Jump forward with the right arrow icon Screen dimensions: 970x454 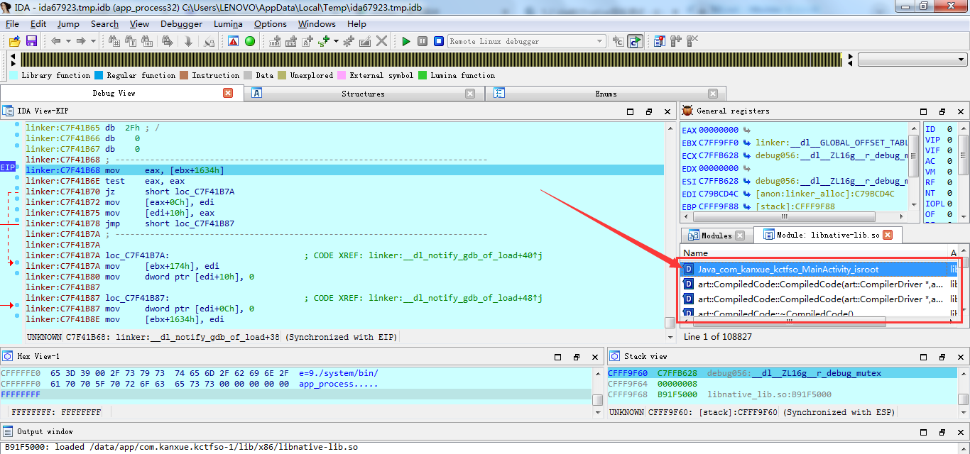(81, 41)
